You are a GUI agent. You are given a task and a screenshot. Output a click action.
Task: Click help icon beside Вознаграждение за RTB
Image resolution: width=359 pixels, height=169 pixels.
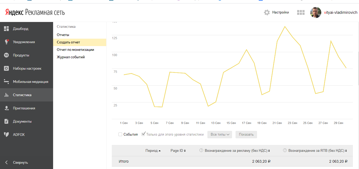pos(285,150)
